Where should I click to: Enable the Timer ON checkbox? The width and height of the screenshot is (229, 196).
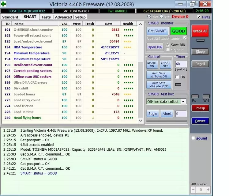pos(177,77)
